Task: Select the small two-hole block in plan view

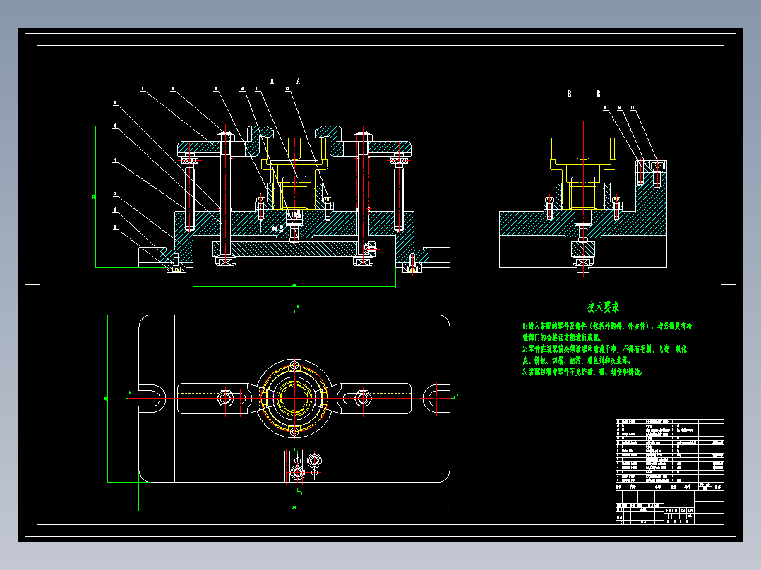Action: click(301, 466)
